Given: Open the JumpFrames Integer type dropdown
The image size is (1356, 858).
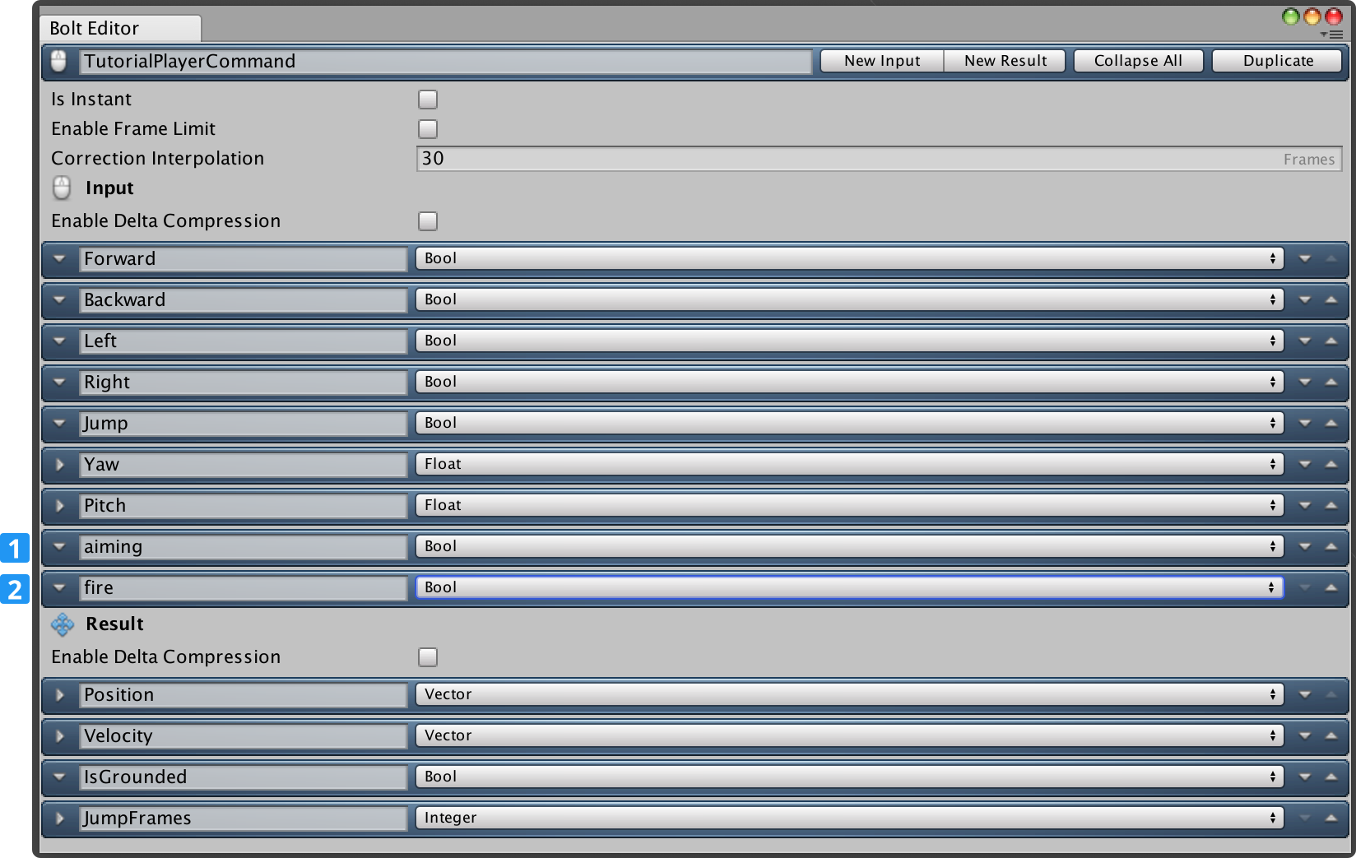Looking at the screenshot, I should (849, 818).
